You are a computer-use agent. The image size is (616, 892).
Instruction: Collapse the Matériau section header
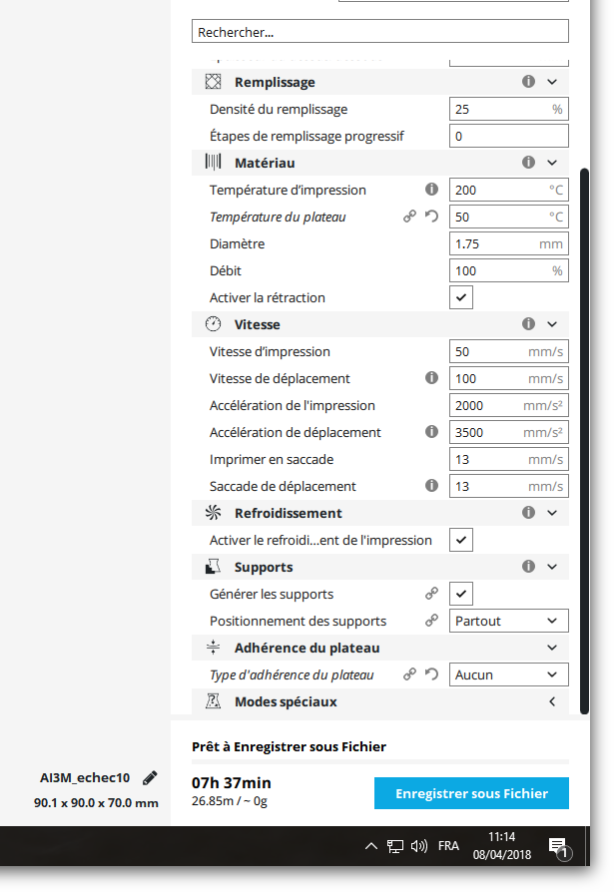pos(552,163)
